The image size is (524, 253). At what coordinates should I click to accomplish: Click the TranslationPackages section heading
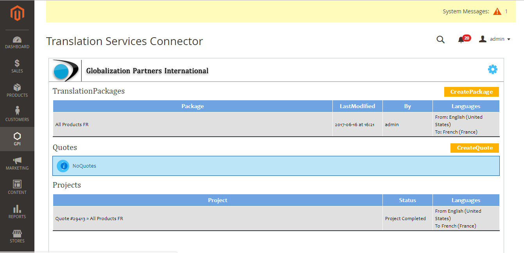[89, 91]
